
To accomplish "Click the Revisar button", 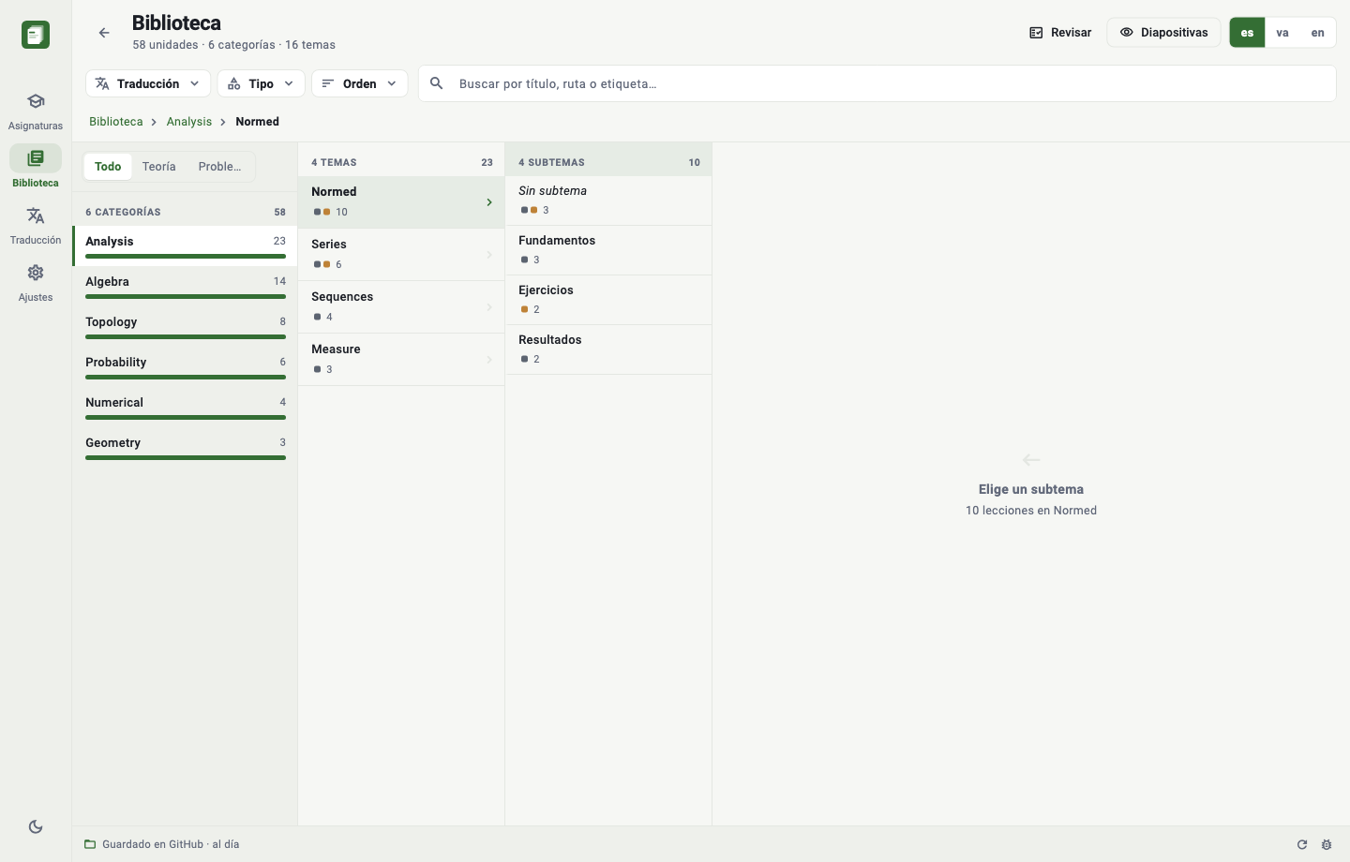I will tap(1060, 33).
